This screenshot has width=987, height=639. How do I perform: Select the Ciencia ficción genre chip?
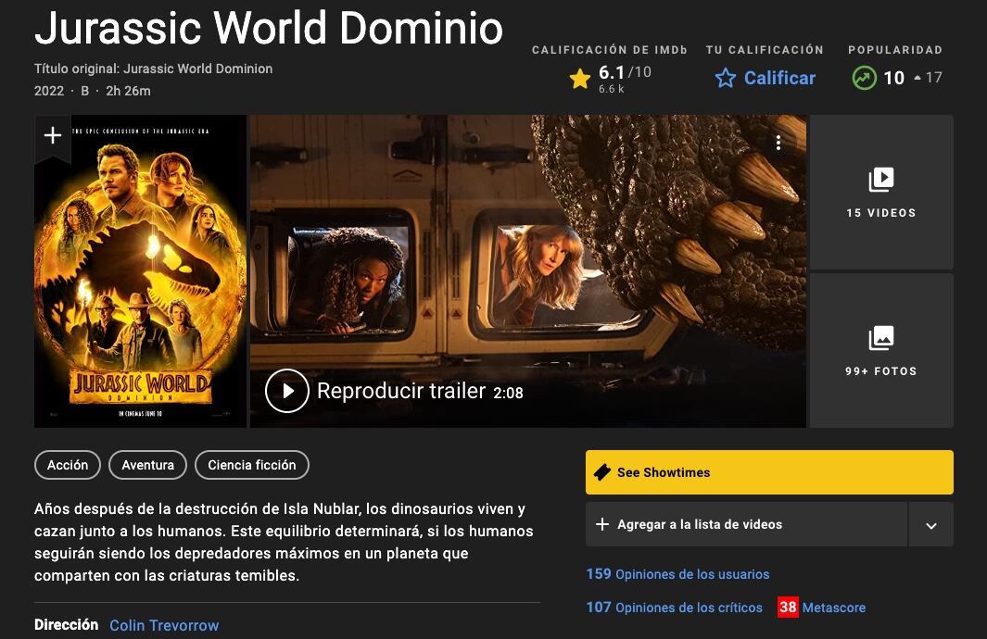[252, 465]
